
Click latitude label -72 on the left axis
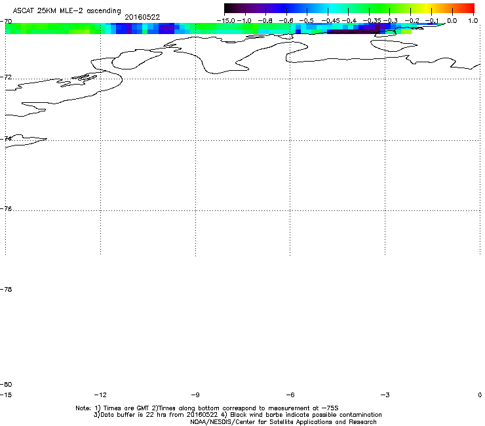pos(6,77)
